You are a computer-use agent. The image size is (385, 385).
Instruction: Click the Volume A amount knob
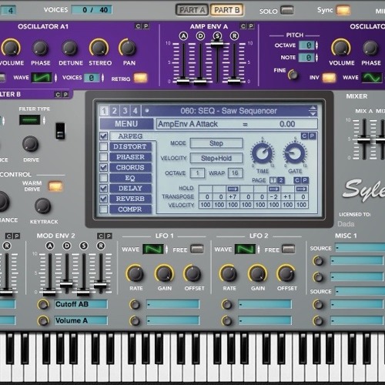coord(43,321)
